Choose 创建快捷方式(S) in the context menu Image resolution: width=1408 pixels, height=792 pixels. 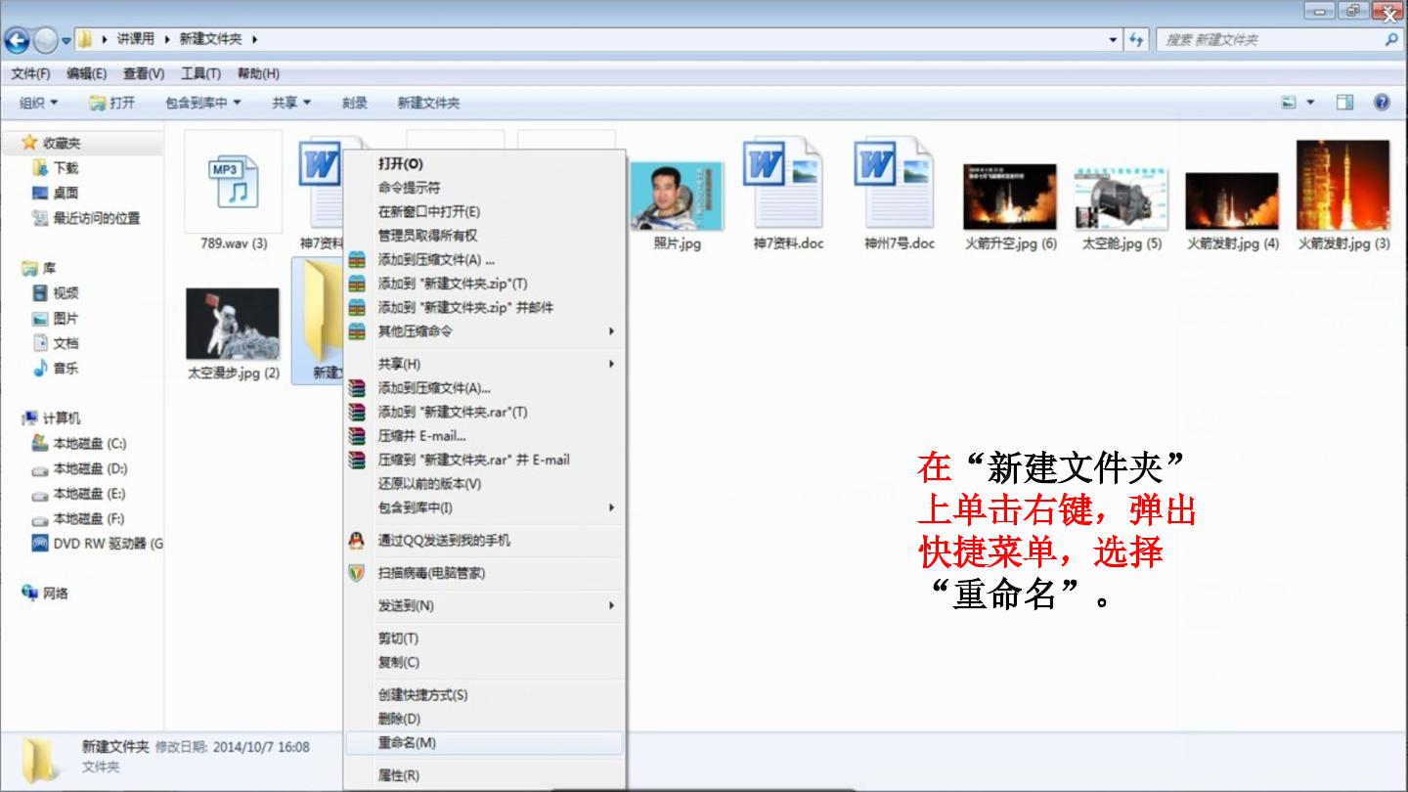point(485,695)
